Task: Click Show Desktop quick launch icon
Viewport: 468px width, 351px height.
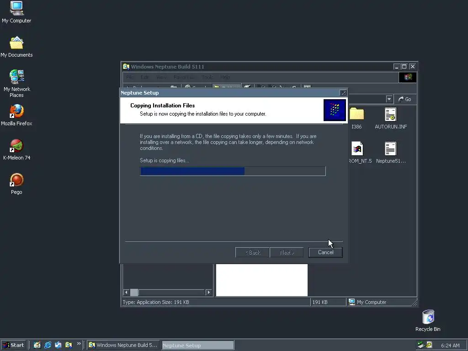Action: point(37,345)
